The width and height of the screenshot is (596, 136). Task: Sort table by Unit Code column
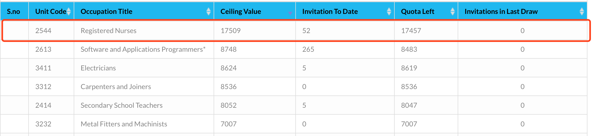(x=69, y=11)
